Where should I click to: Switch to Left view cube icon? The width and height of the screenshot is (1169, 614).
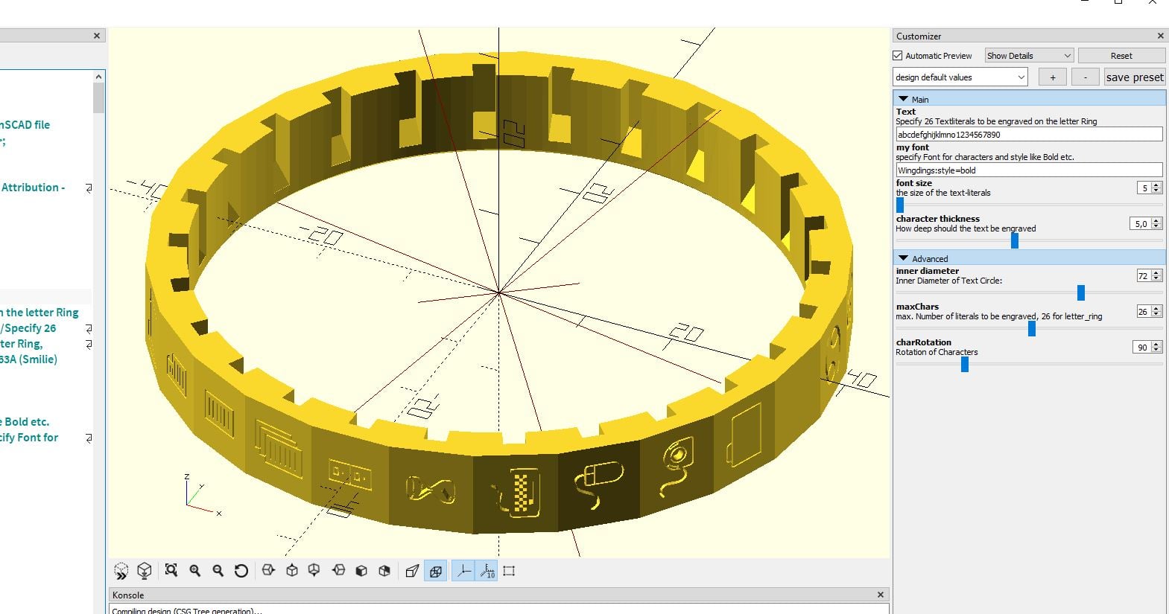pos(338,571)
